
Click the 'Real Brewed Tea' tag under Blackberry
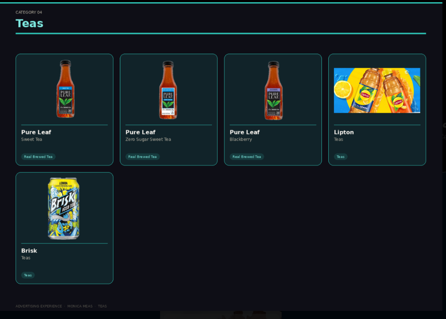(x=247, y=156)
